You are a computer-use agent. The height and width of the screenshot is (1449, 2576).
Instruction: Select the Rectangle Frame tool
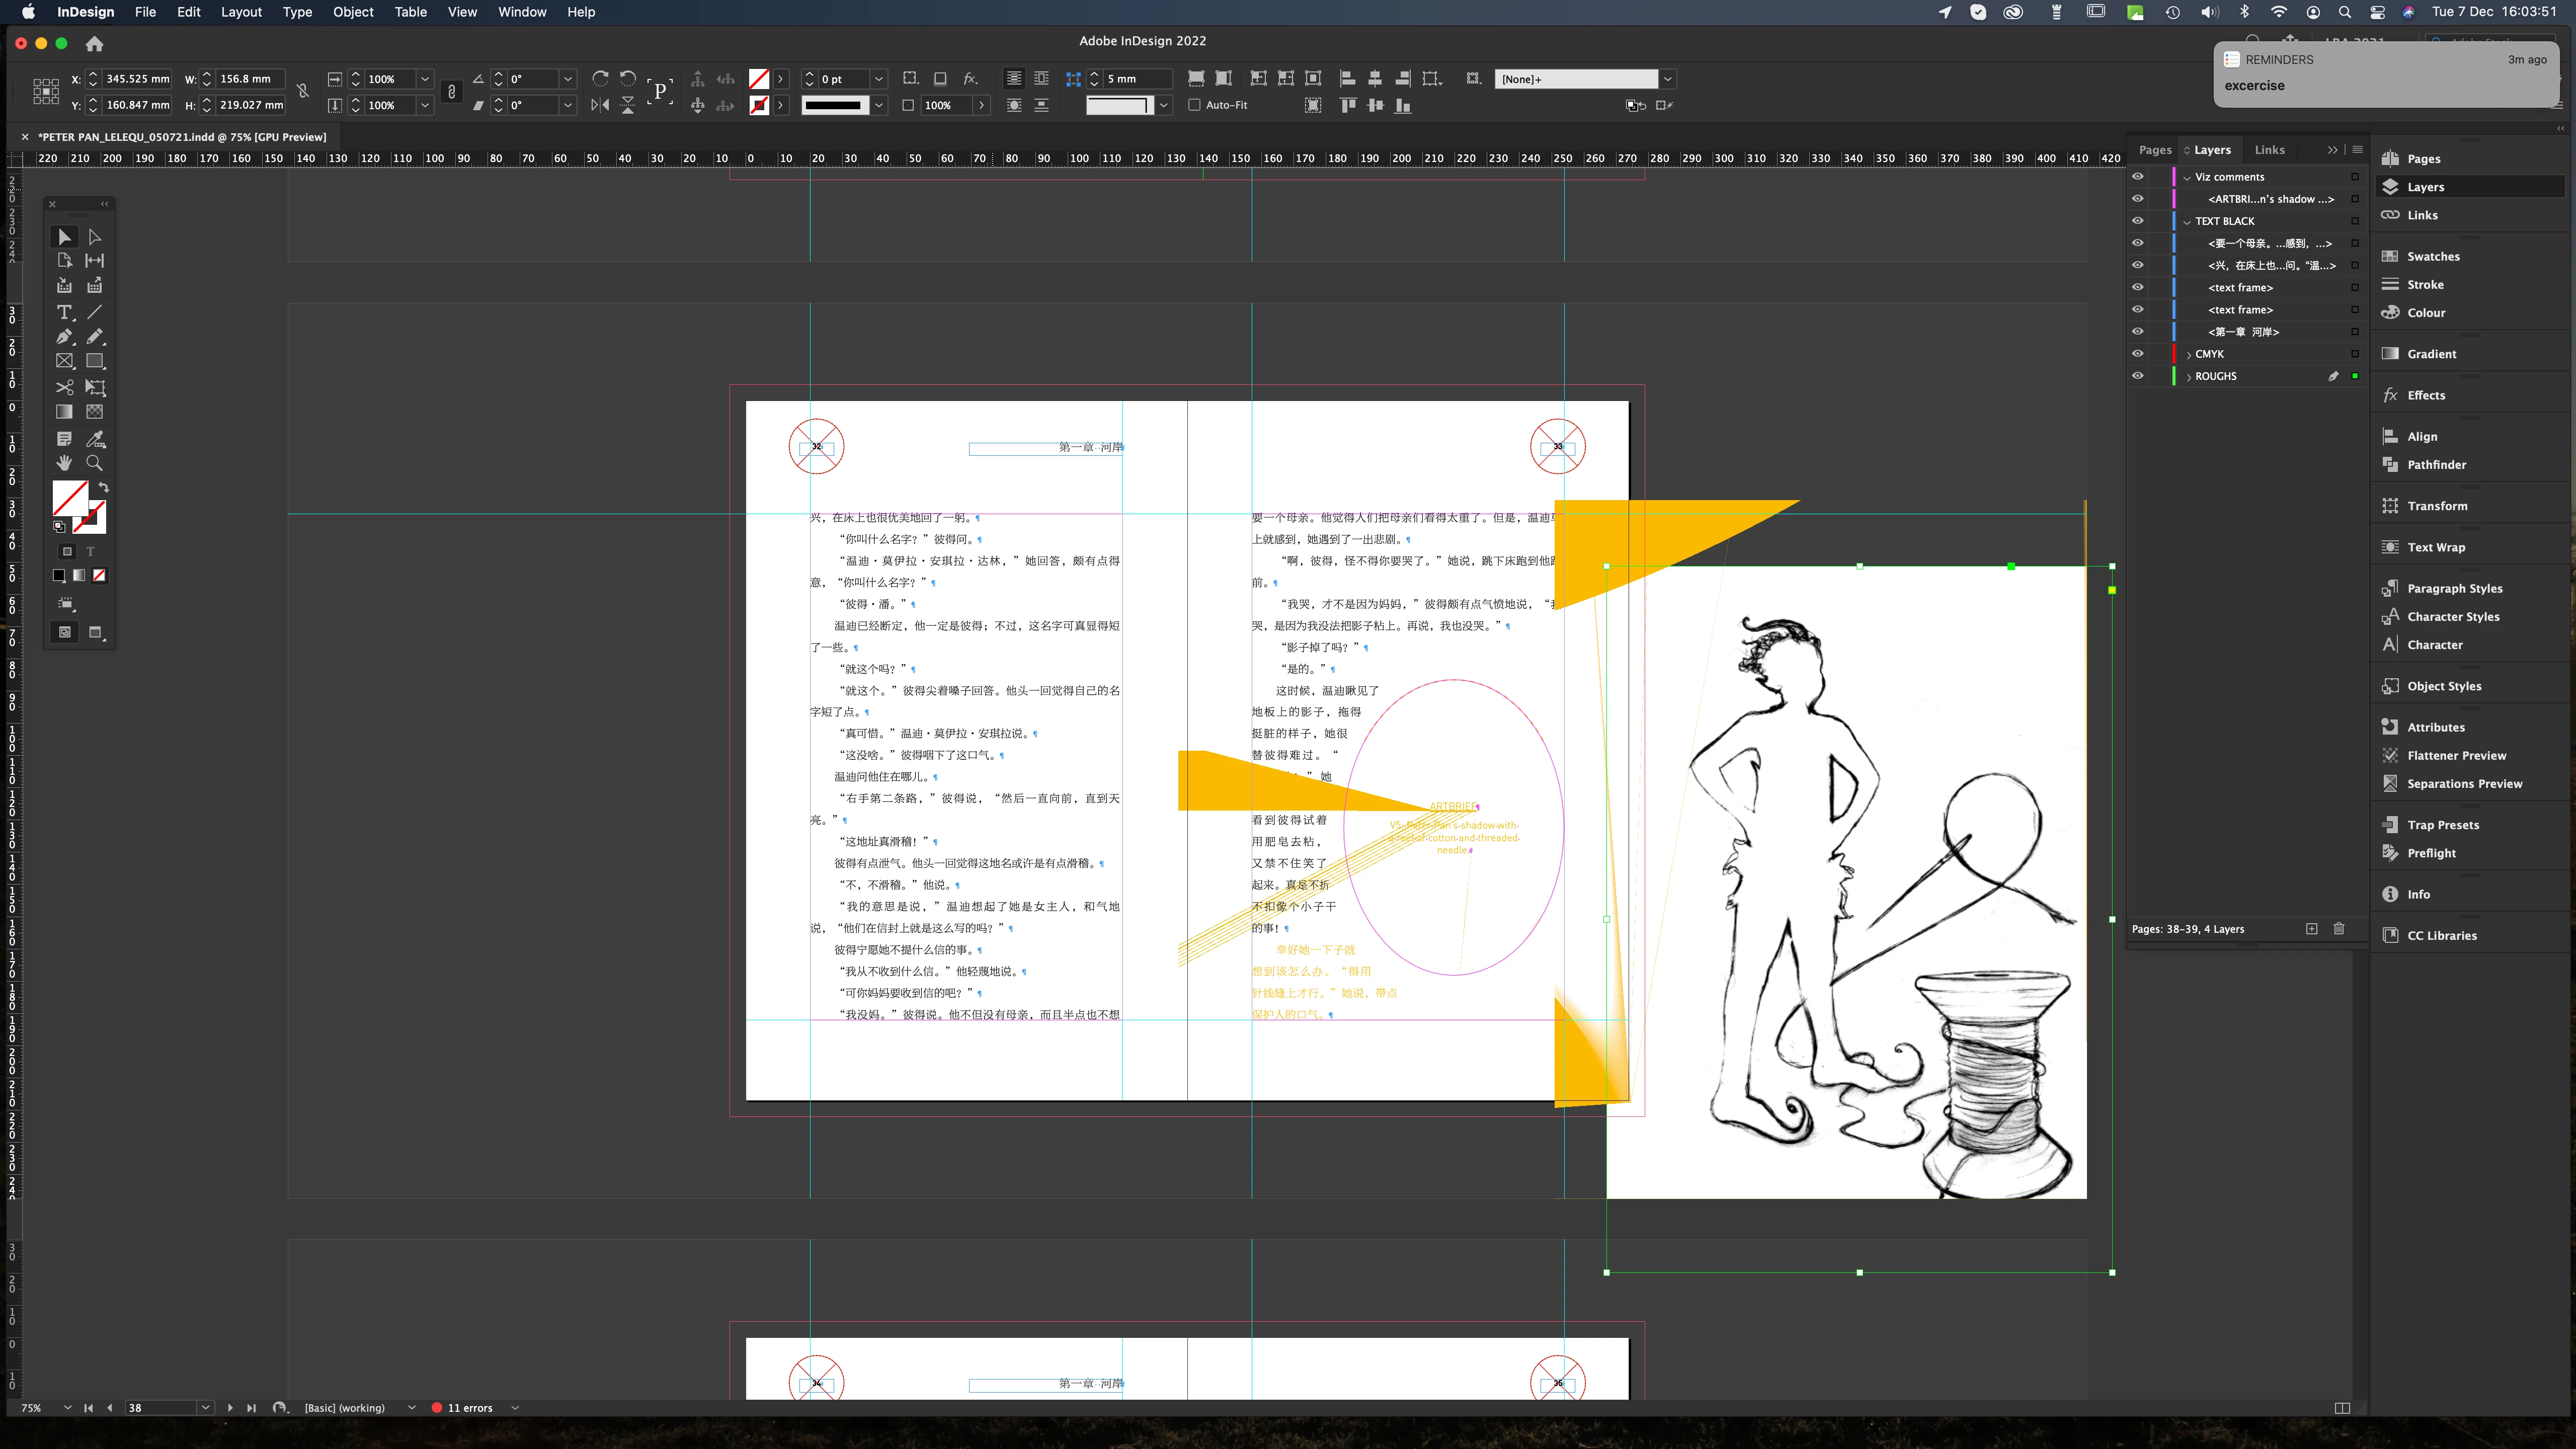coord(64,361)
